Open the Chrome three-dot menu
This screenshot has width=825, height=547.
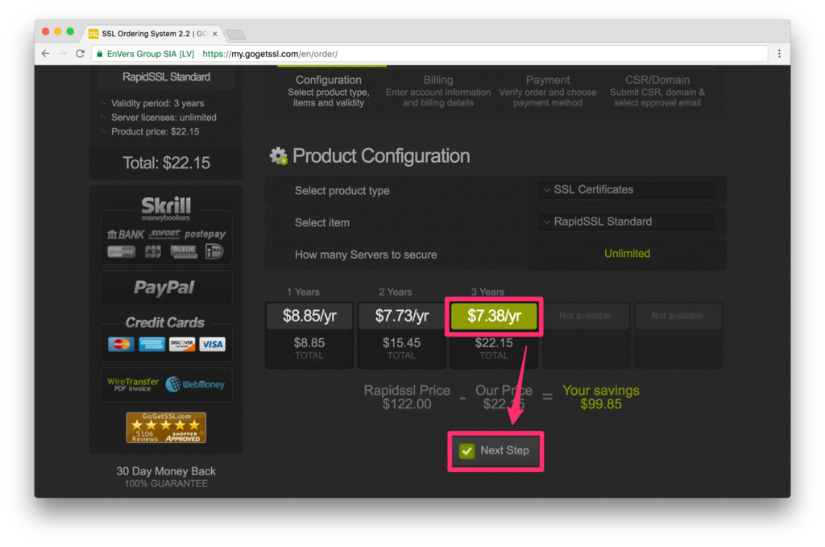coord(779,54)
